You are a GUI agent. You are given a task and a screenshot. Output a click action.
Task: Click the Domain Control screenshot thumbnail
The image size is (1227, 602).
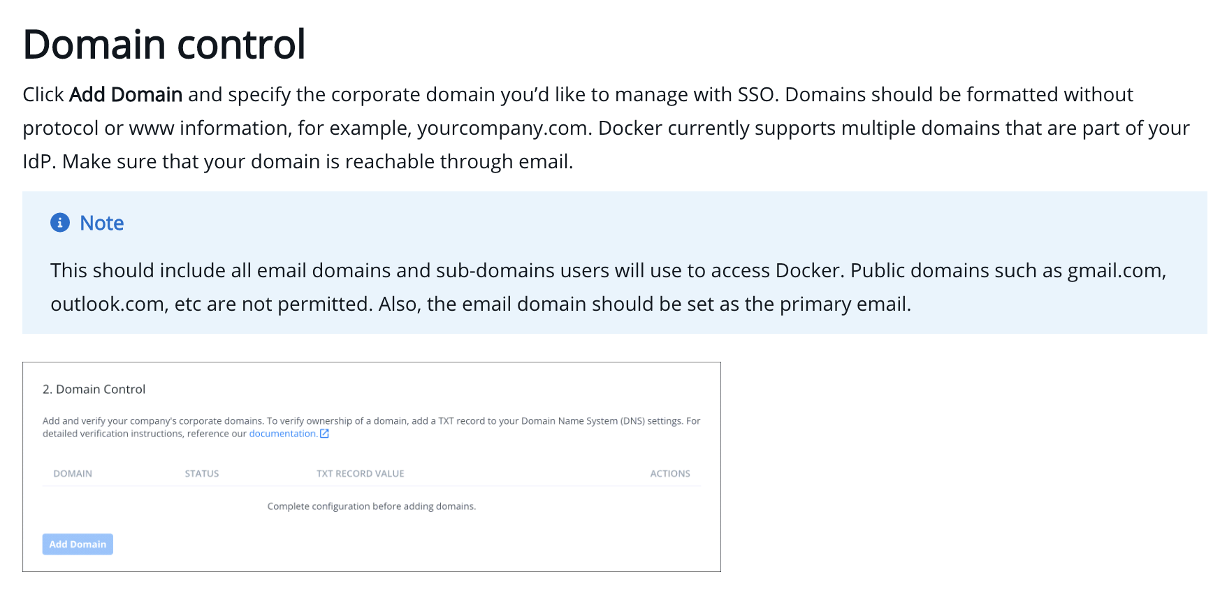coord(372,467)
